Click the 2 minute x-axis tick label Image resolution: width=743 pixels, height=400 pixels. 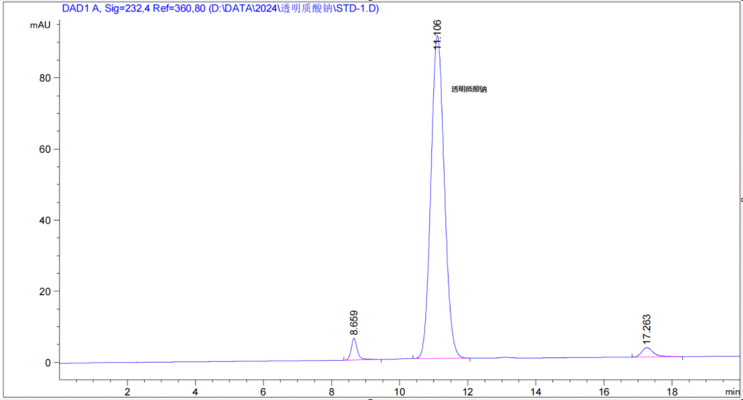point(128,391)
